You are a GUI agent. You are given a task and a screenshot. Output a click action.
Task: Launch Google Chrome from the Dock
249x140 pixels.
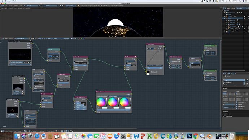196,136
